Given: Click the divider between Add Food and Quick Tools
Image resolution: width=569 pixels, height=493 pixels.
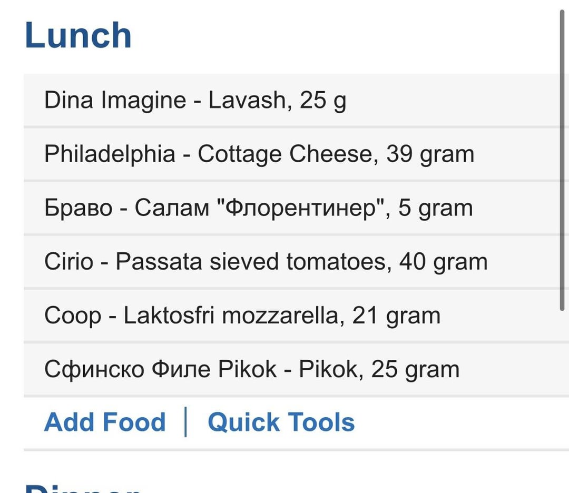Looking at the screenshot, I should coord(186,422).
